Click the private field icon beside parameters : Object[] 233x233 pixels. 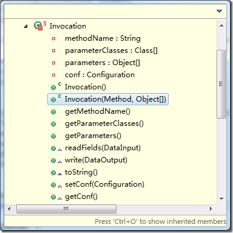(x=53, y=63)
